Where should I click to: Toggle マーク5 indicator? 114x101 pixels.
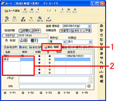[77, 93]
